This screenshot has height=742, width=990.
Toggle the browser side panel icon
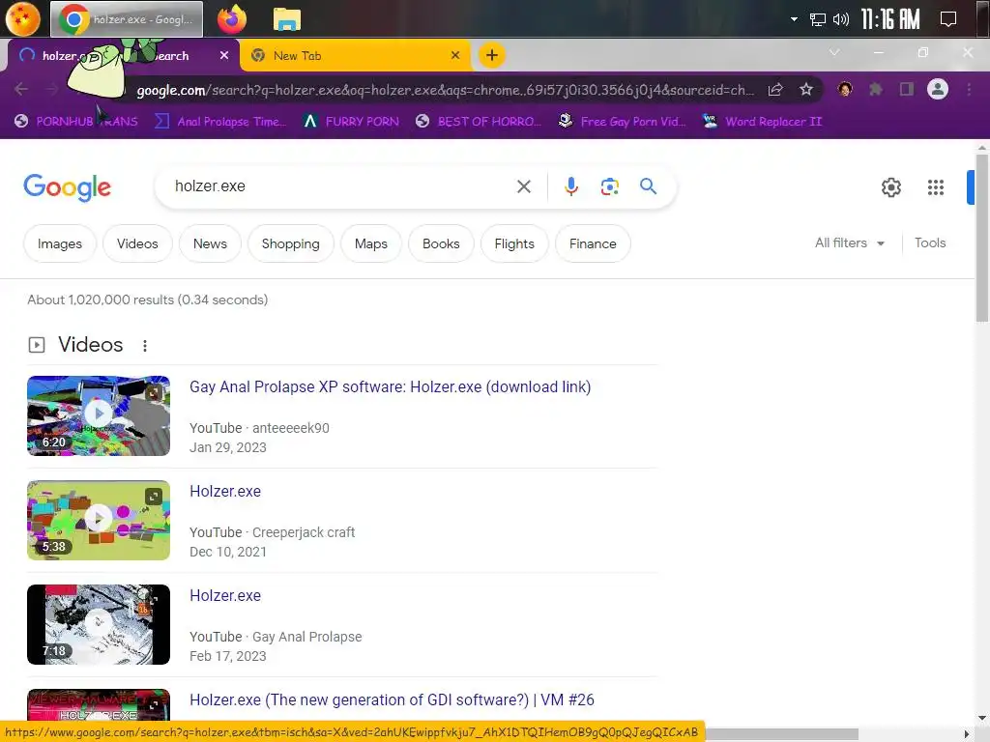pyautogui.click(x=907, y=90)
